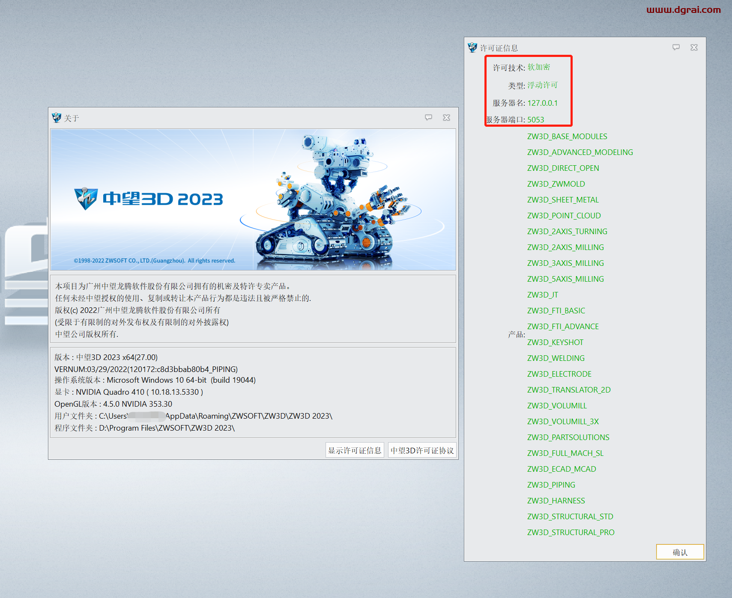Image resolution: width=732 pixels, height=598 pixels.
Task: Select ZW3D_PARTSOLUTIONS product entry
Action: tap(568, 437)
